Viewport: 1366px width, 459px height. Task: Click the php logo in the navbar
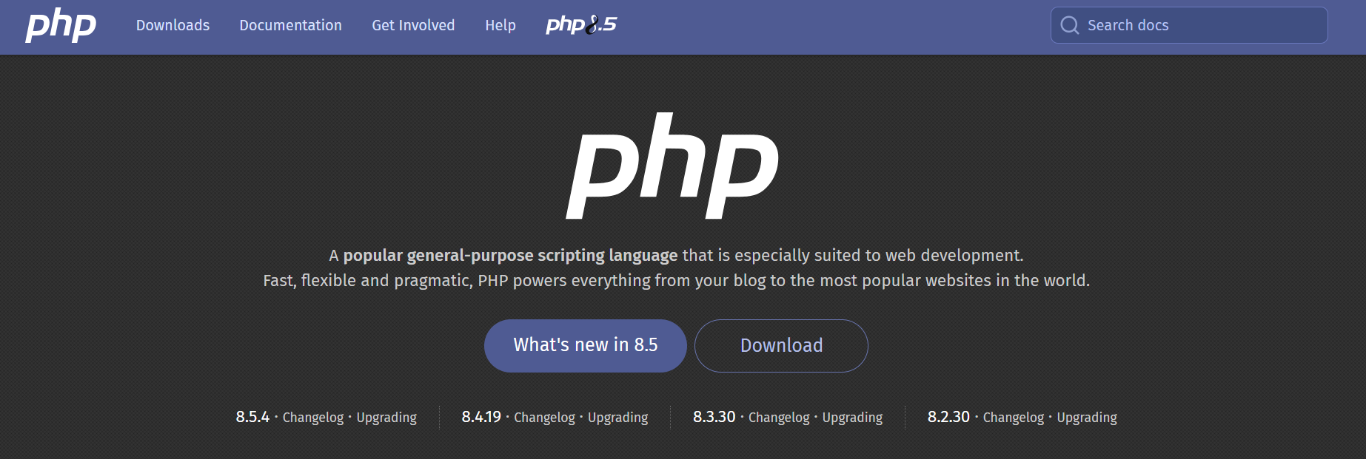coord(61,25)
